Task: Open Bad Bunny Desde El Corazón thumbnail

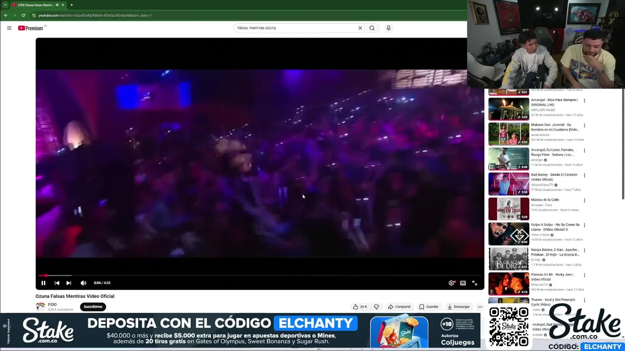Action: click(x=509, y=183)
